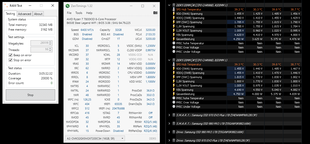
Task: Click DIMM #3 VDDQ (SWB) Spannung bolt icon
Action: coord(174,73)
